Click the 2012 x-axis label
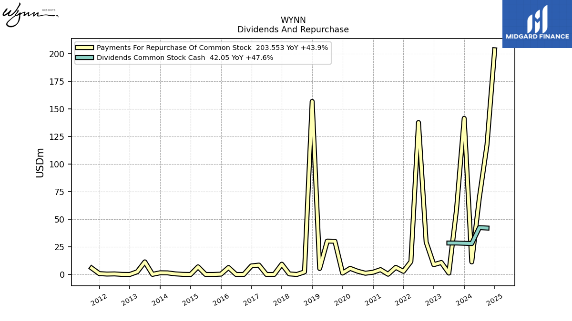The image size is (572, 321). pyautogui.click(x=98, y=300)
